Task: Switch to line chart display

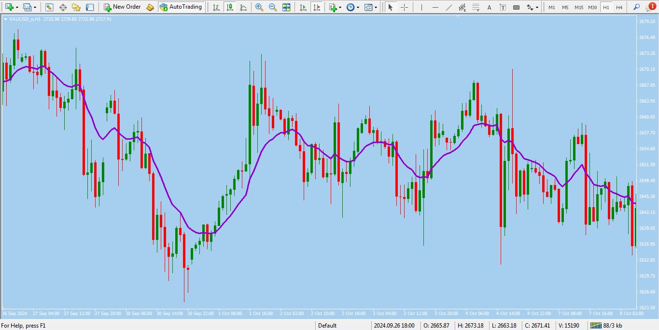Action: click(x=243, y=7)
